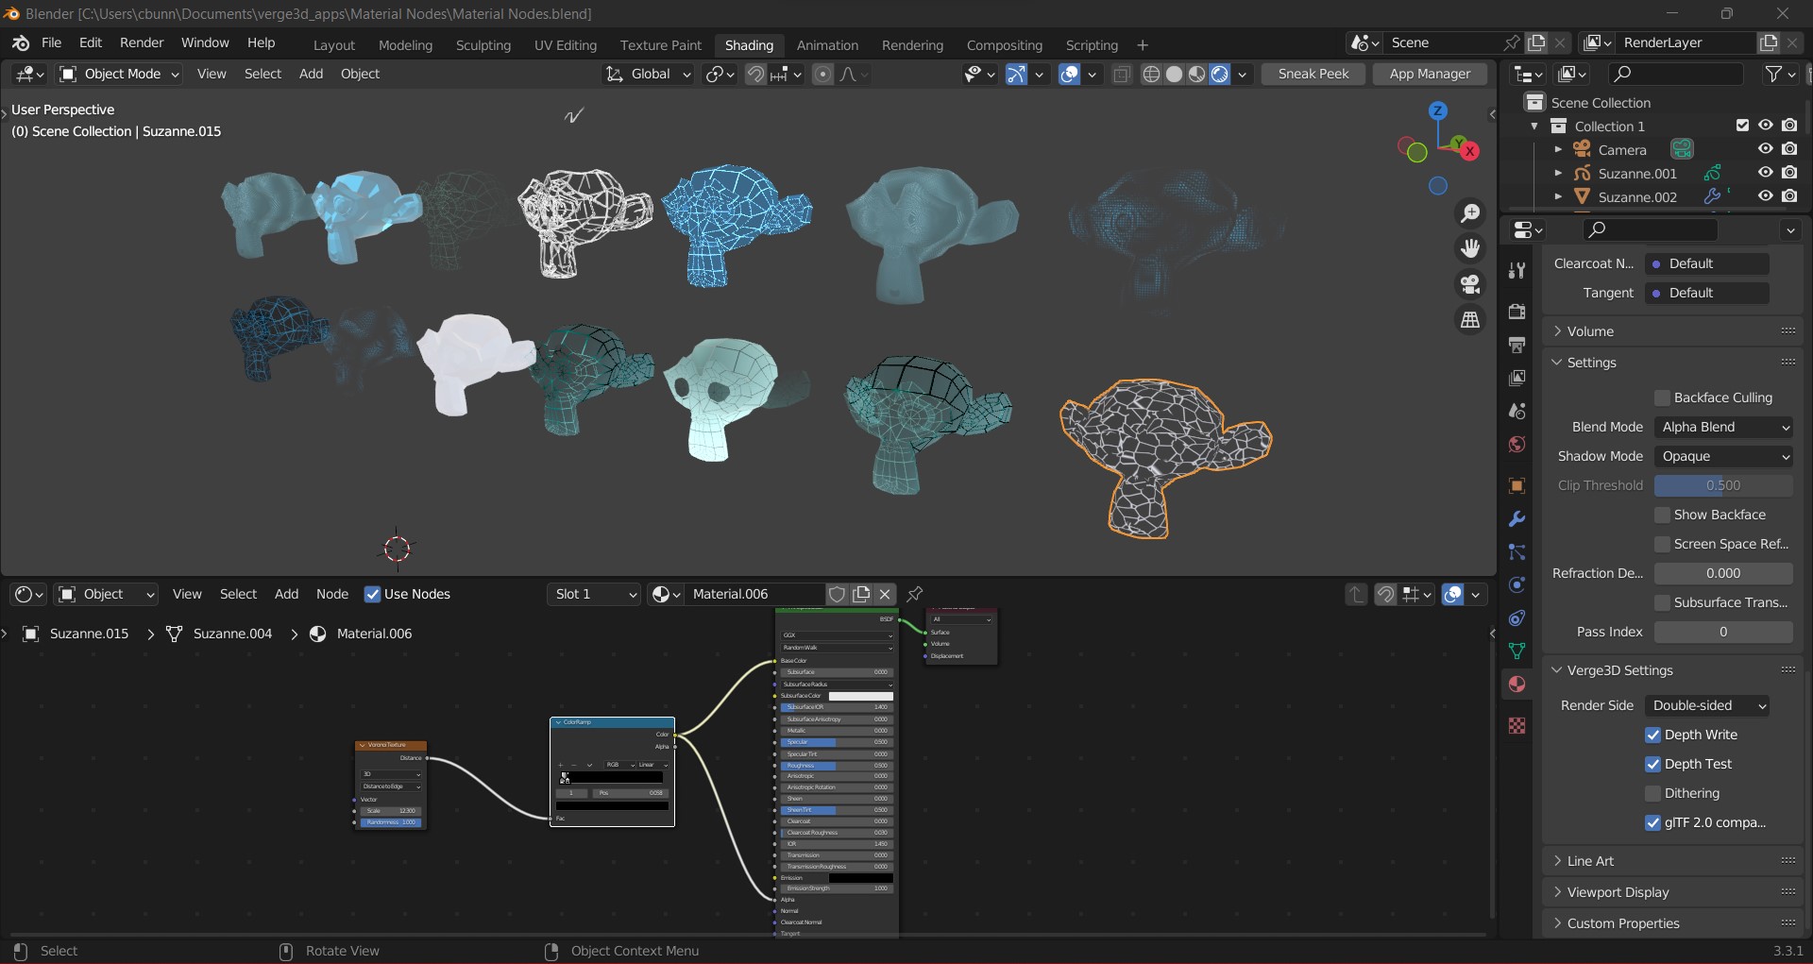This screenshot has height=964, width=1813.
Task: Open the Object Data properties tab
Action: click(x=1517, y=651)
